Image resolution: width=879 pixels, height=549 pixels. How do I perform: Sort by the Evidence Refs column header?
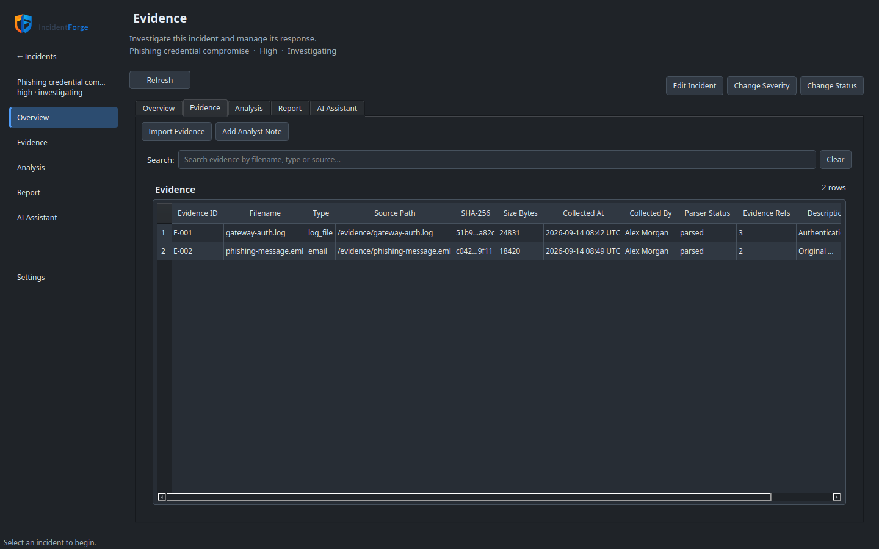[766, 213]
